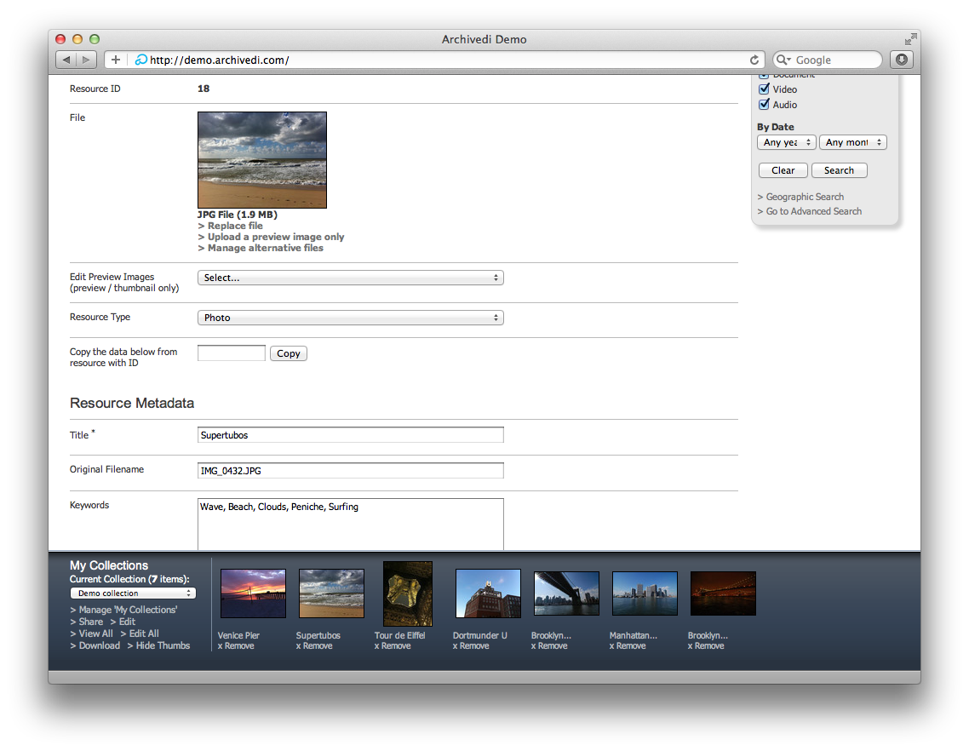
Task: Open Manage 'My Collections' link
Action: 128,610
